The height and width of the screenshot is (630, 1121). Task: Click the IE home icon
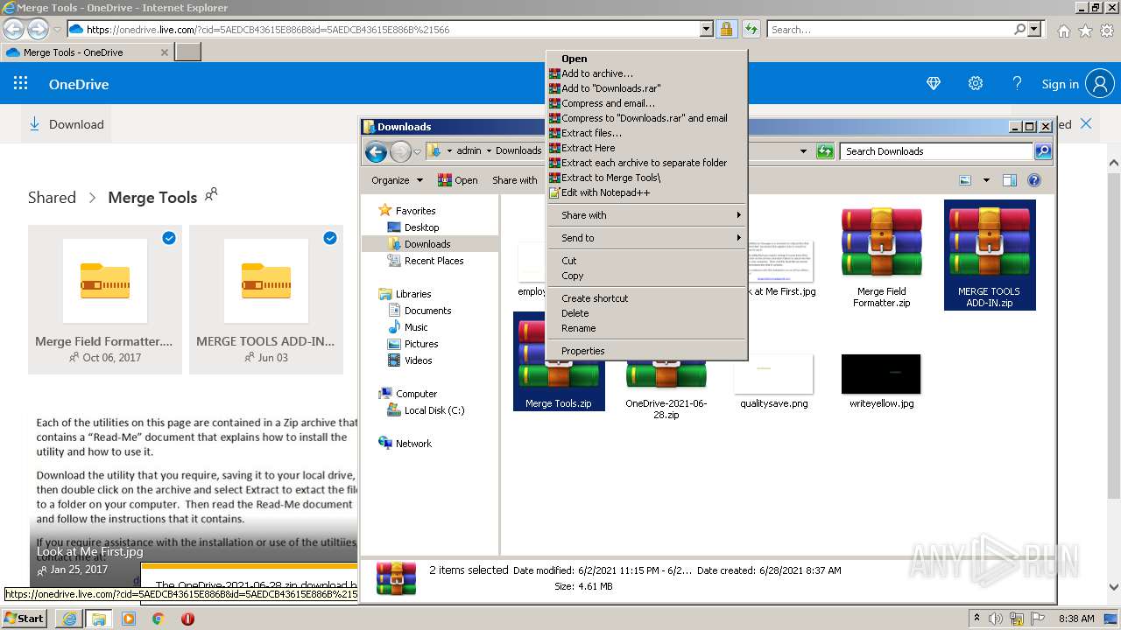click(1063, 31)
